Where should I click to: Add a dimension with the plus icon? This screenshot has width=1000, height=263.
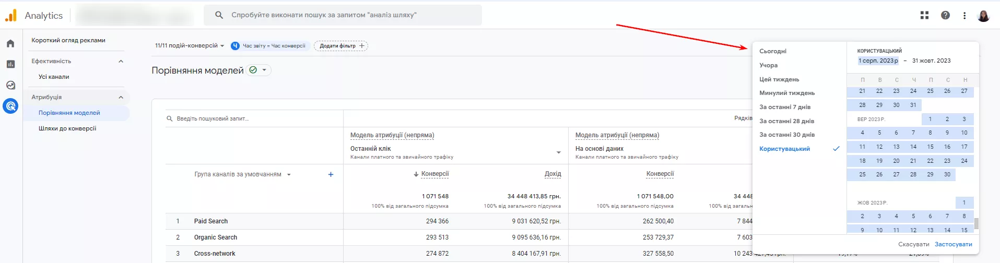(331, 174)
